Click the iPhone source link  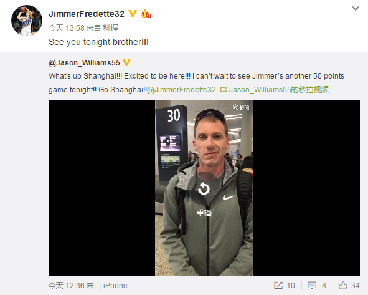pyautogui.click(x=115, y=286)
